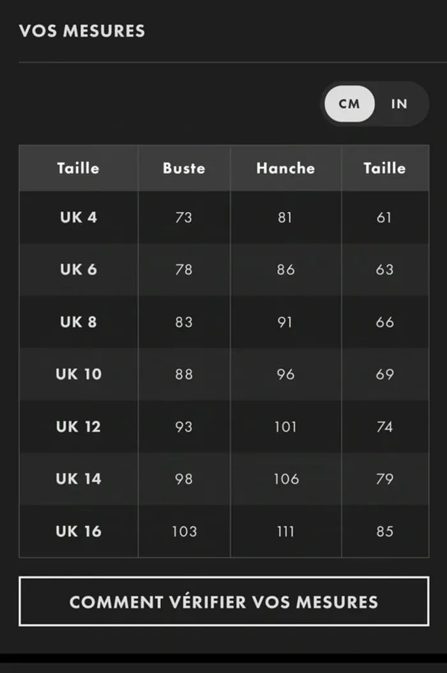Click the first Taille column header
The image size is (447, 673).
(x=78, y=168)
